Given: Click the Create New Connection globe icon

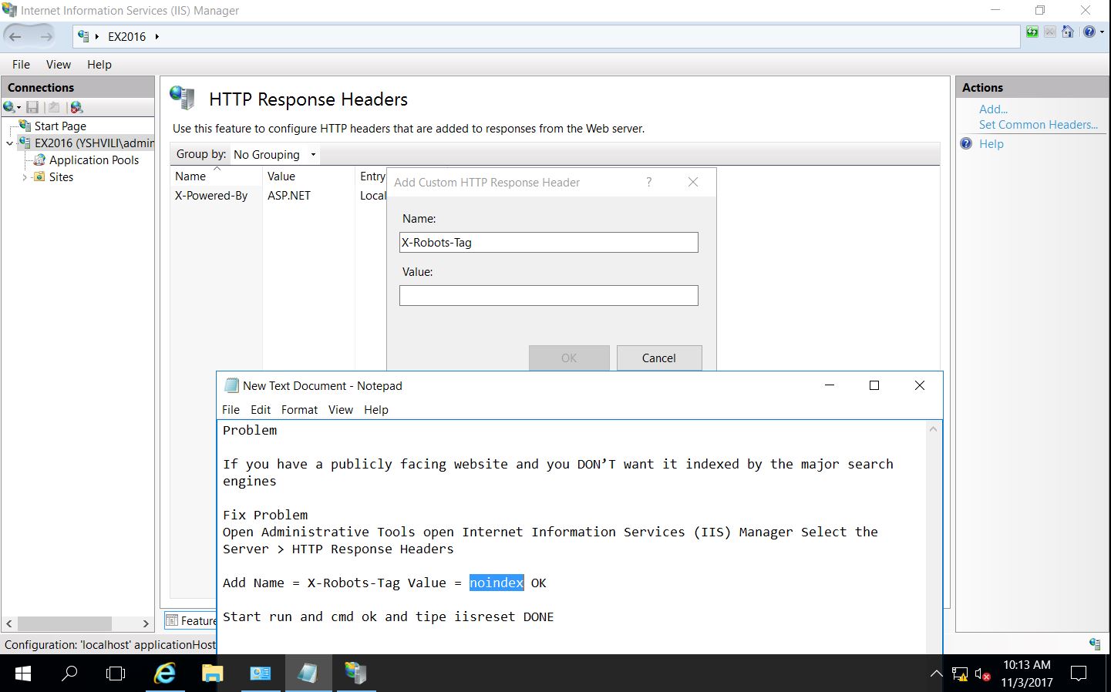Looking at the screenshot, I should tap(9, 107).
